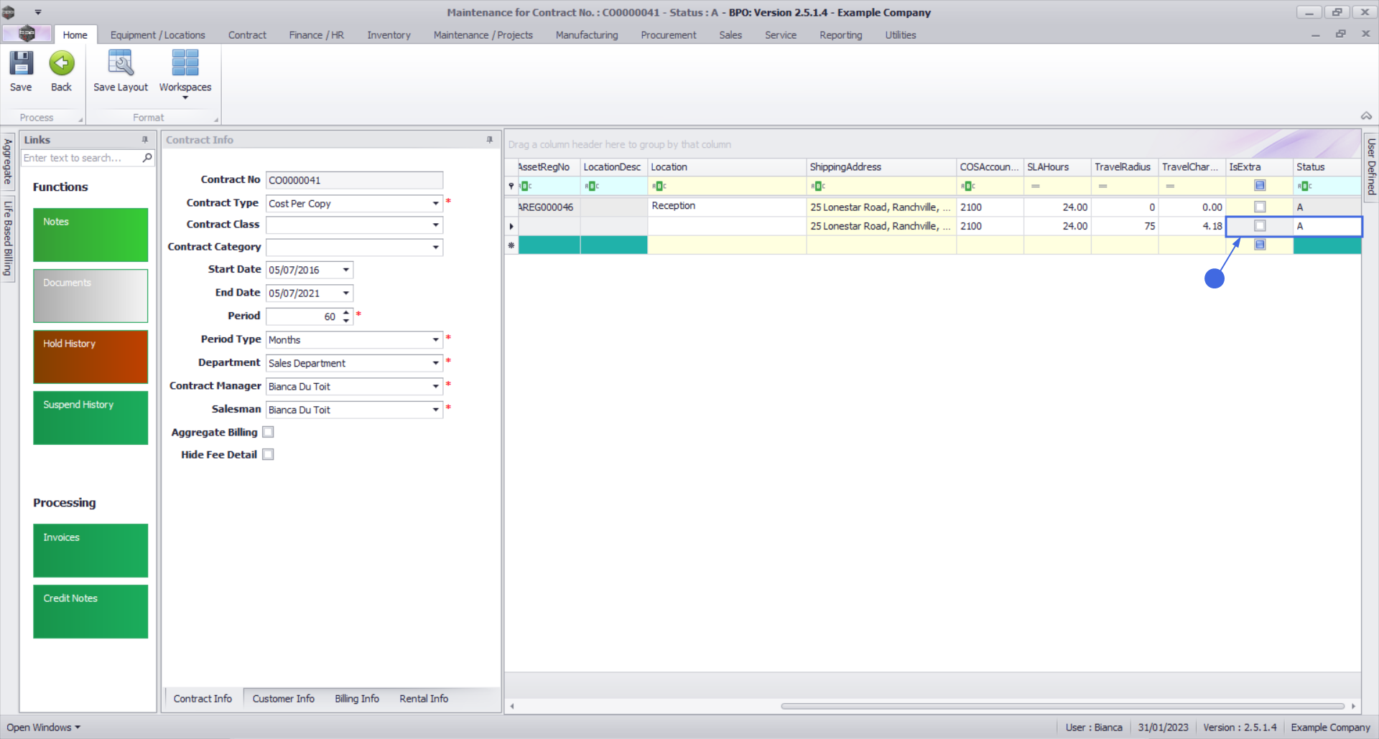
Task: Click the search magnifier in Links panel
Action: coord(147,158)
